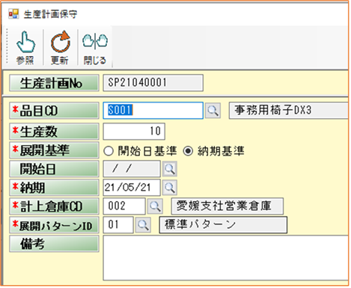351x288 pixels.
Task: Click the 品目CD input field containing S001
Action: pyautogui.click(x=153, y=111)
